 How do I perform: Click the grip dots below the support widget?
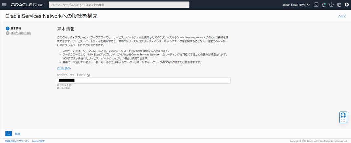point(343,120)
